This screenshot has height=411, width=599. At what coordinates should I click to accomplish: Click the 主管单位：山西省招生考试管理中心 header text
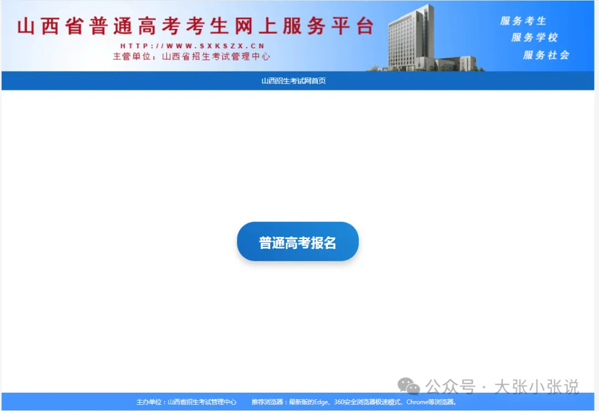[x=191, y=57]
